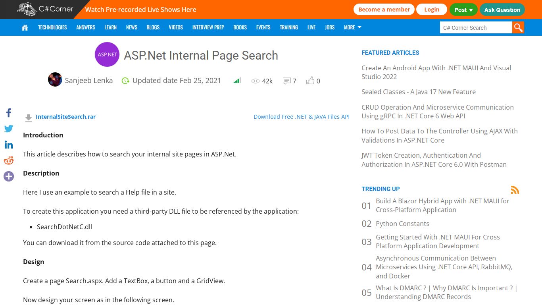Open more sharing options plus icon

[x=9, y=176]
